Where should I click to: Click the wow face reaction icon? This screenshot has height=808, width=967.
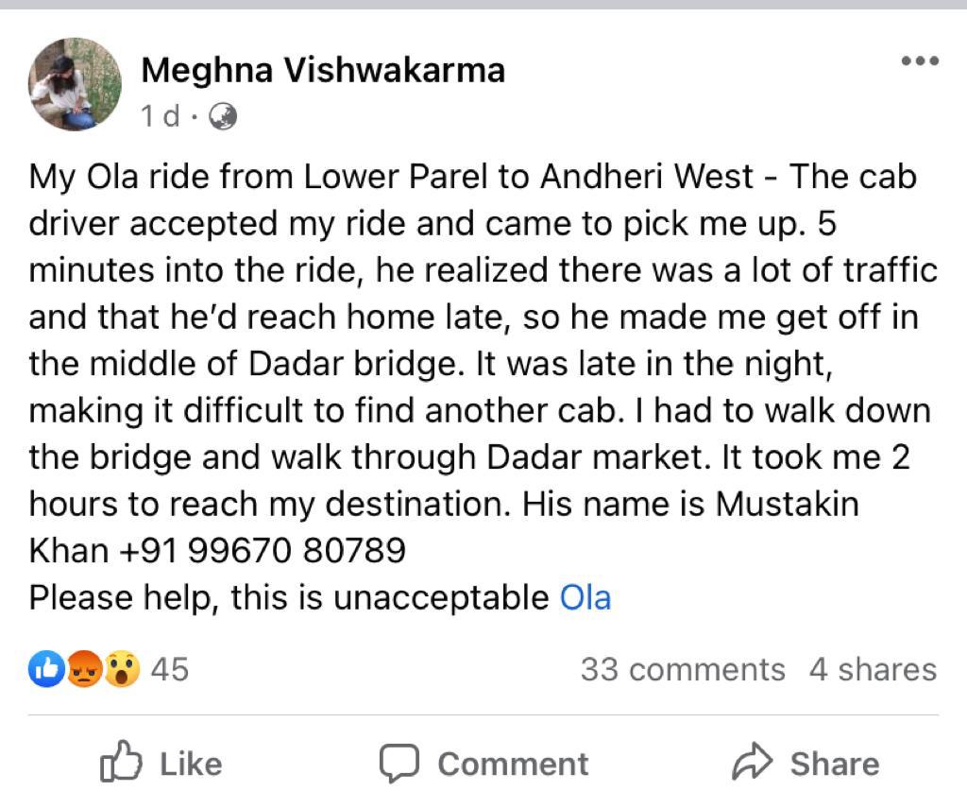[x=122, y=669]
